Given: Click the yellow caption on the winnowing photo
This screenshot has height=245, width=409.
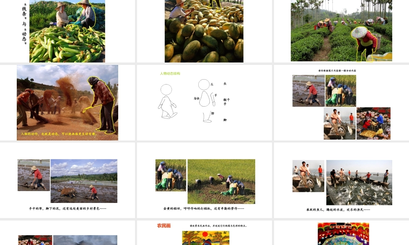Looking at the screenshot, I should coord(59,134).
